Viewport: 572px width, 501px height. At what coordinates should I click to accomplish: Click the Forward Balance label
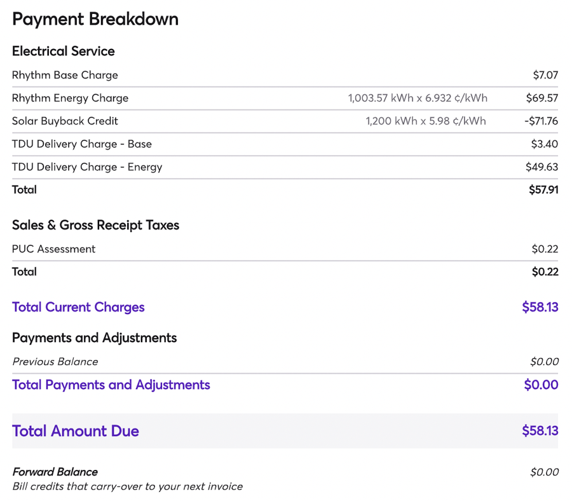click(54, 472)
